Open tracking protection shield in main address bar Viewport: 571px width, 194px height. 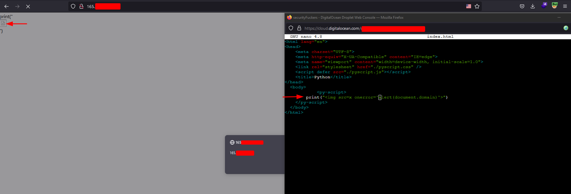click(73, 6)
